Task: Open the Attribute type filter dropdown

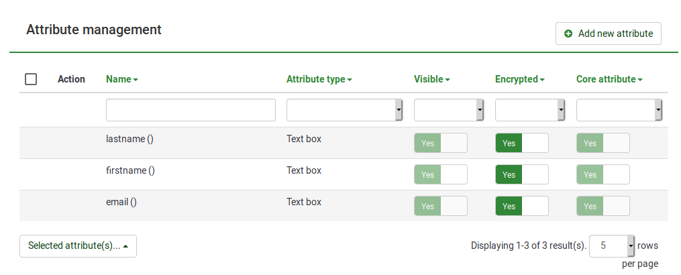Action: click(x=344, y=110)
